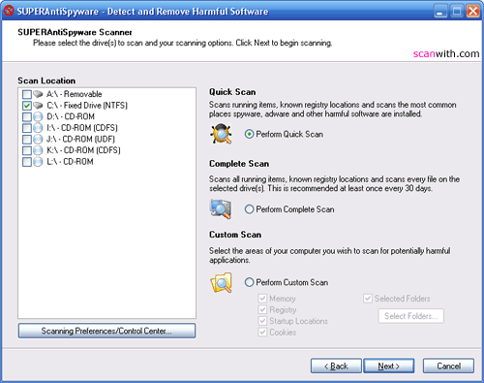Screen dimensions: 484x383
Task: Click the D:\ - CD-ROM label
Action: click(71, 116)
